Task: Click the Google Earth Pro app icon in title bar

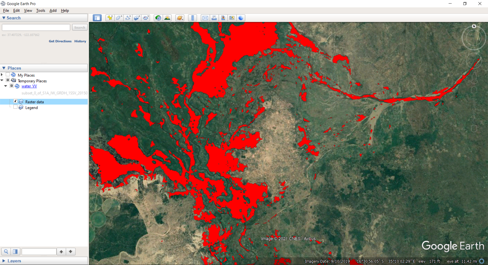Action: click(x=3, y=4)
